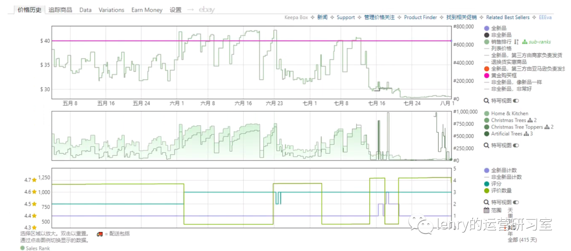Set range to 全部 (415 天)
571x251 pixels.
(x=522, y=240)
